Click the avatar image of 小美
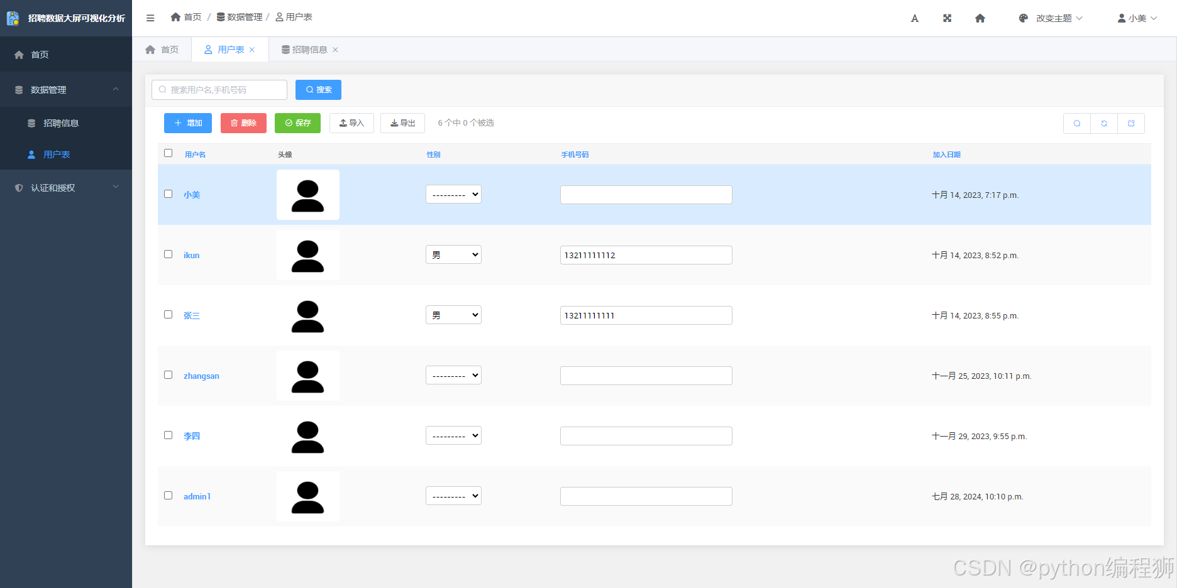The width and height of the screenshot is (1177, 588). (308, 195)
